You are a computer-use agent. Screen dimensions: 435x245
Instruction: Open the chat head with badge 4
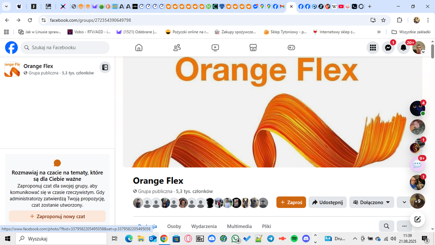(418, 109)
